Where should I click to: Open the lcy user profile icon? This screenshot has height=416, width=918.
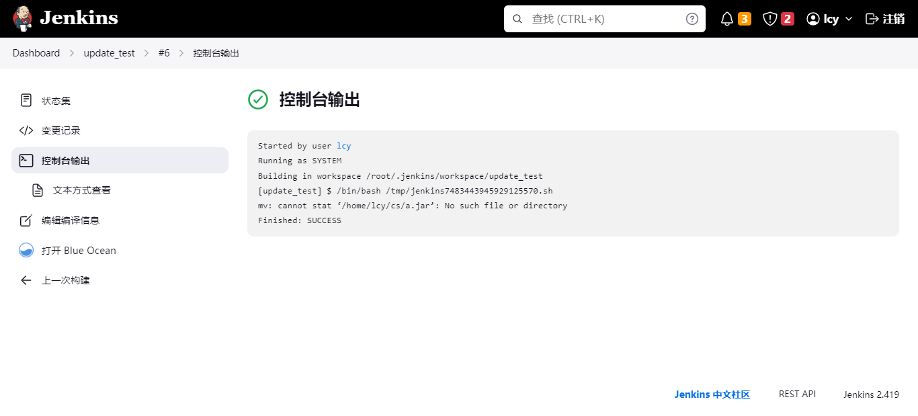(x=813, y=19)
